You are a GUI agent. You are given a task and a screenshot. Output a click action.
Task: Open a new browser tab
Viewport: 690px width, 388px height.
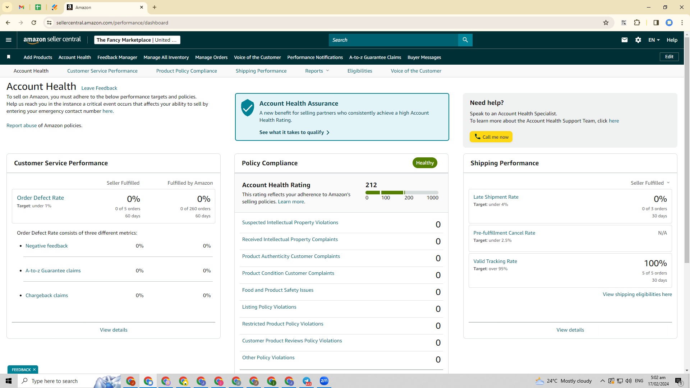(155, 7)
